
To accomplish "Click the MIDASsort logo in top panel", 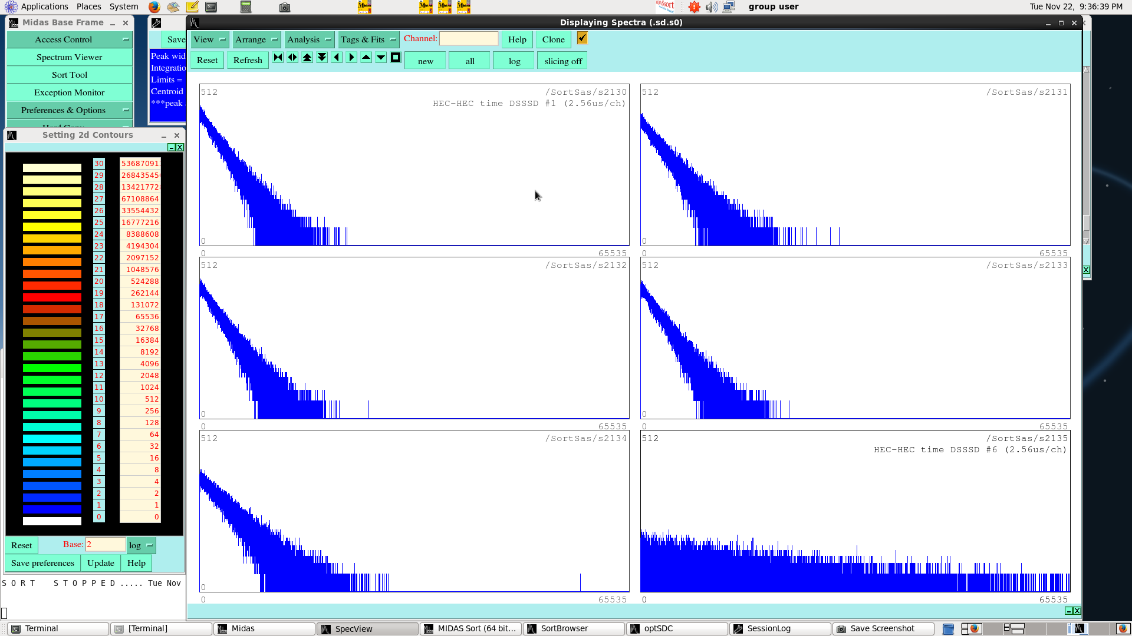I will pyautogui.click(x=665, y=6).
